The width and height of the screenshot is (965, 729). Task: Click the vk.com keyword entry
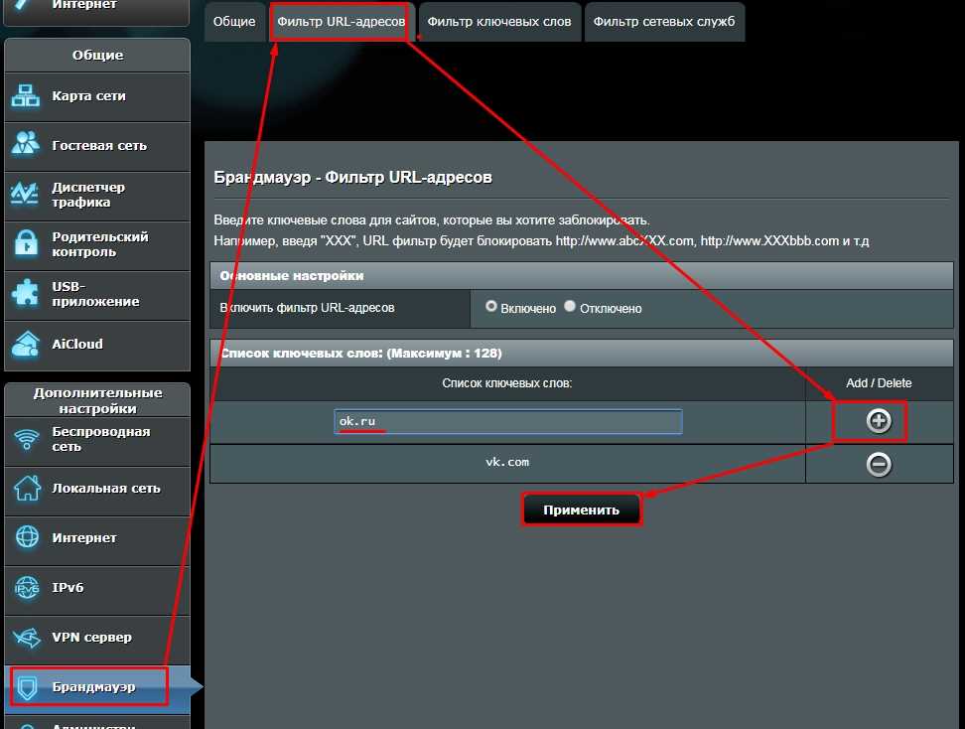click(x=507, y=462)
